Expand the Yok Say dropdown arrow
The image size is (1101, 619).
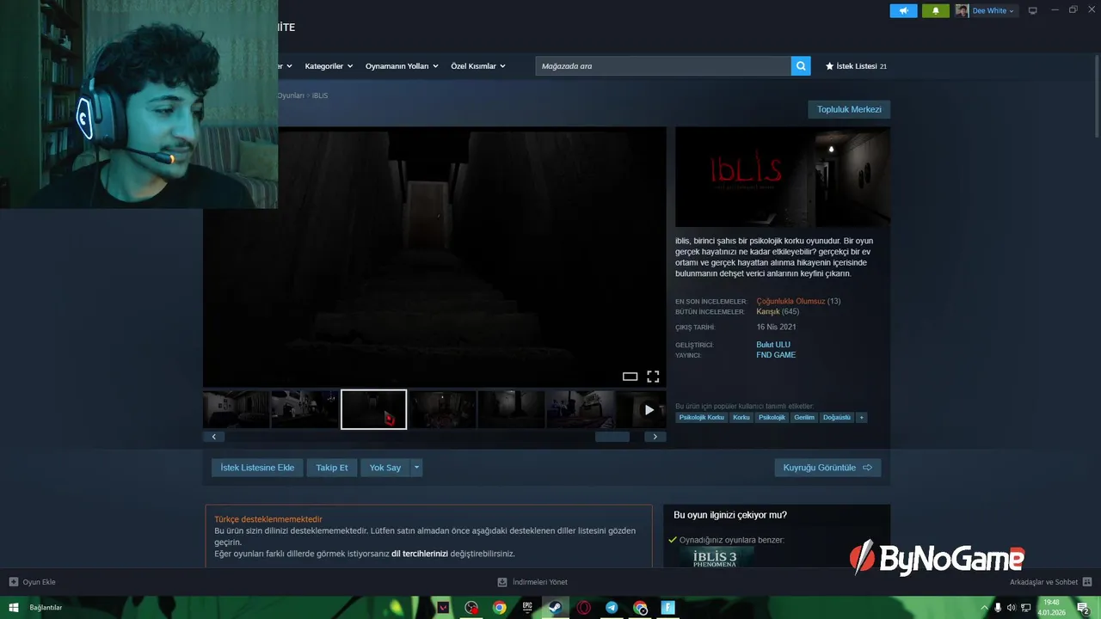coord(416,468)
